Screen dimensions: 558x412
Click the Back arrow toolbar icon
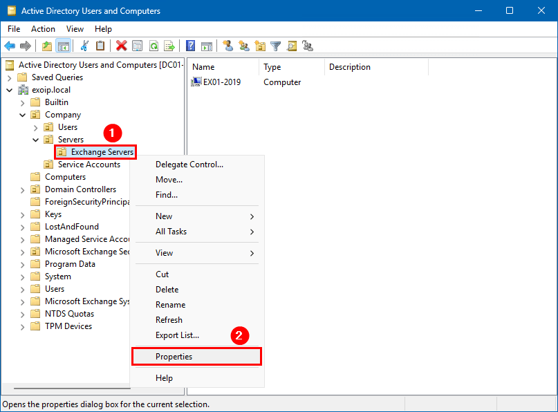coord(10,46)
